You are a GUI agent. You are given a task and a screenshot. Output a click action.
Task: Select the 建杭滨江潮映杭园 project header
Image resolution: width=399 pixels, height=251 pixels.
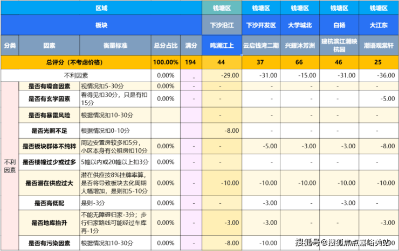tap(339, 45)
